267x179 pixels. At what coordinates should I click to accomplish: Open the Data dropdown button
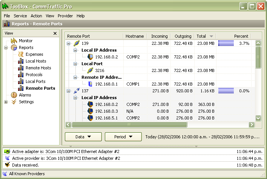(83, 137)
